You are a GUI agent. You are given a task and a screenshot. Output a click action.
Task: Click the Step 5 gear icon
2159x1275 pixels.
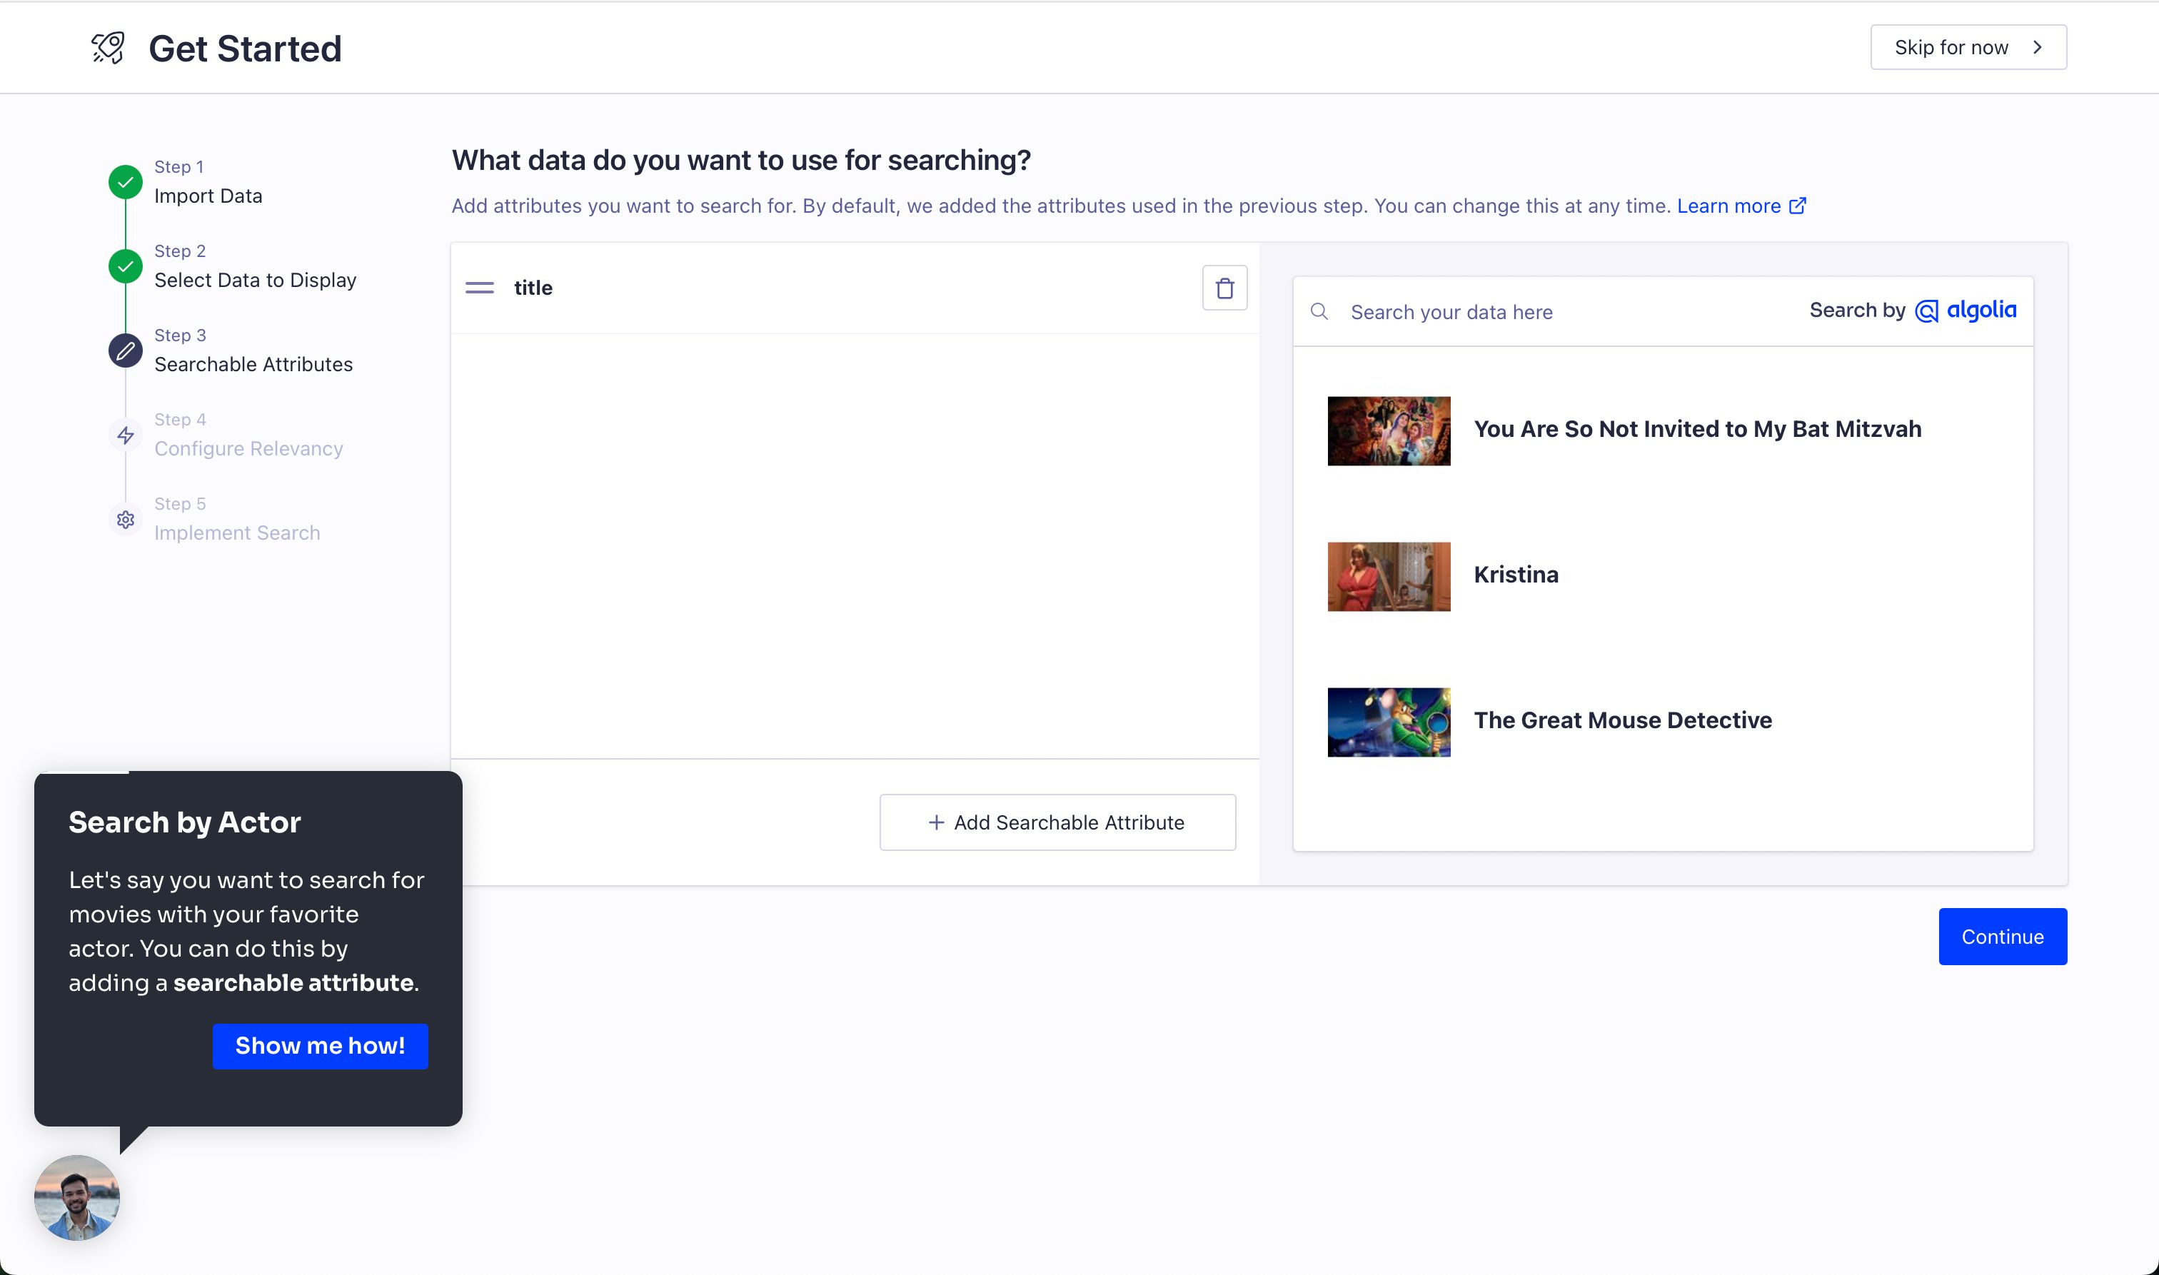[126, 519]
